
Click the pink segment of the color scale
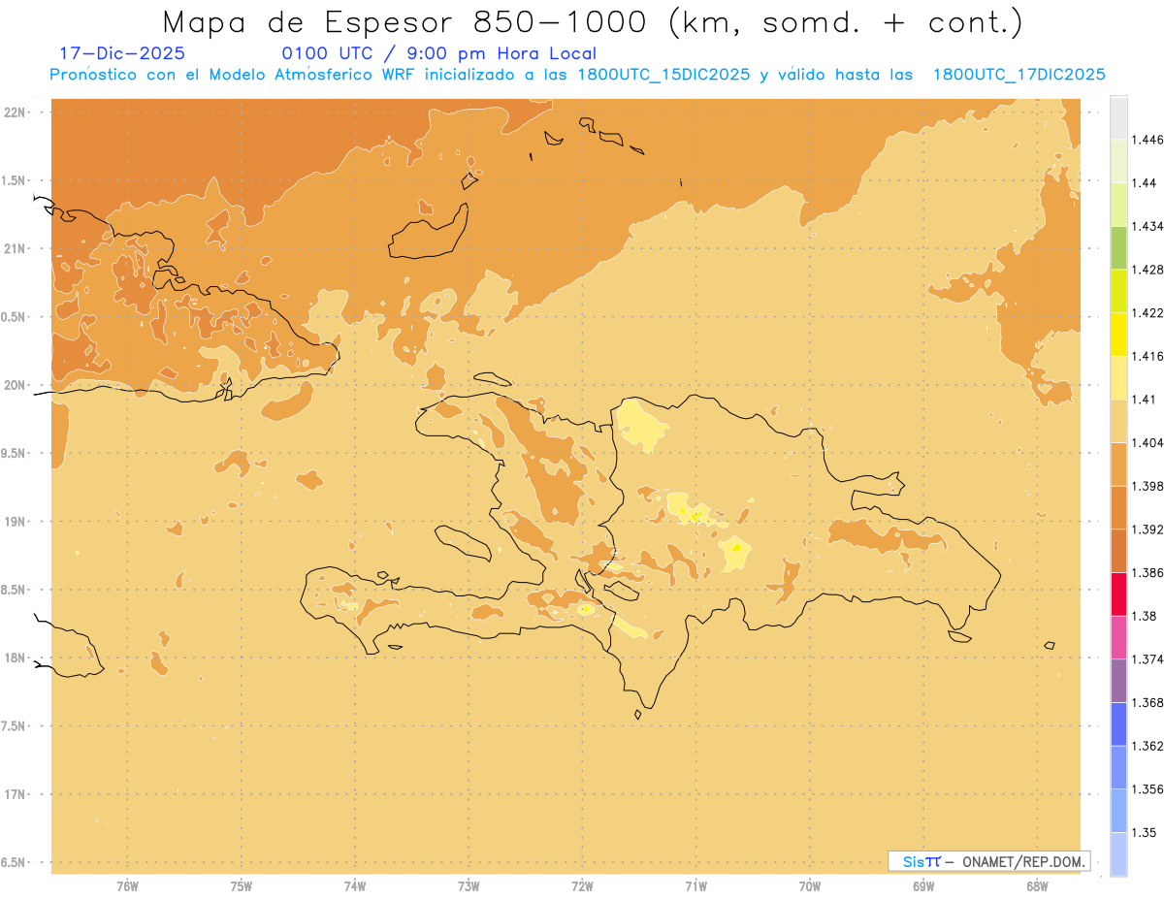(1118, 638)
